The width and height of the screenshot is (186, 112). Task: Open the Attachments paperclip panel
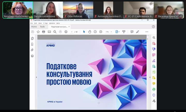[x=32, y=50]
